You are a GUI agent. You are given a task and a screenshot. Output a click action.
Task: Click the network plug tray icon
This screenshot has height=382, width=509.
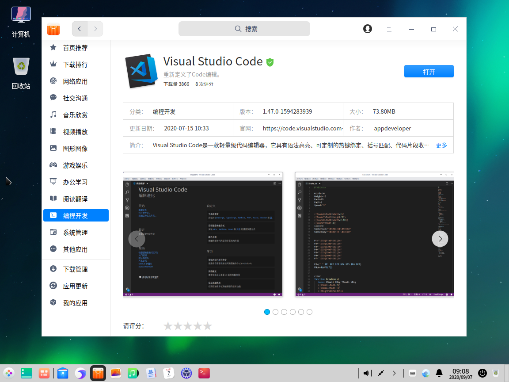pyautogui.click(x=381, y=373)
